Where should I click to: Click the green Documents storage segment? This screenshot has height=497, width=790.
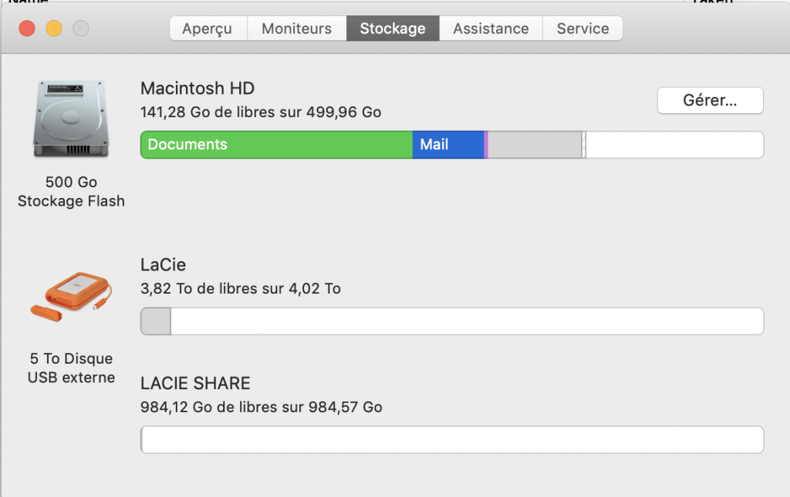(276, 145)
